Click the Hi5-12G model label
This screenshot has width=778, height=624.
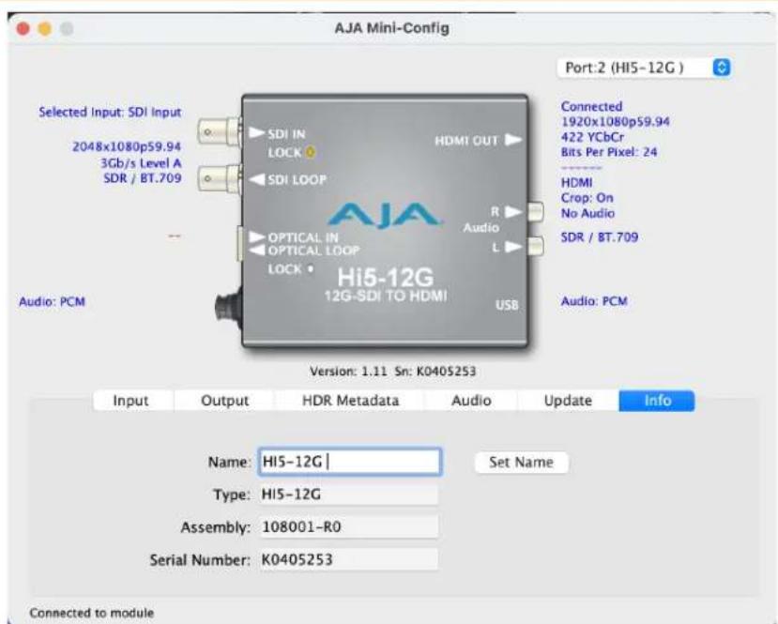[386, 277]
